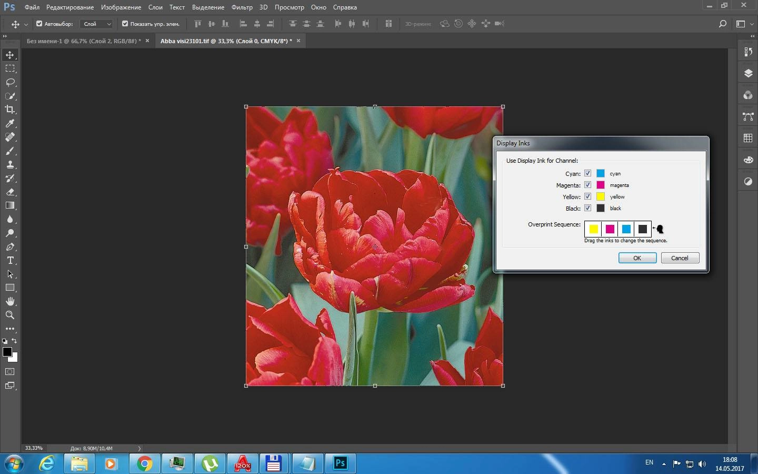
Task: Open the Paths panel icon
Action: tap(748, 116)
